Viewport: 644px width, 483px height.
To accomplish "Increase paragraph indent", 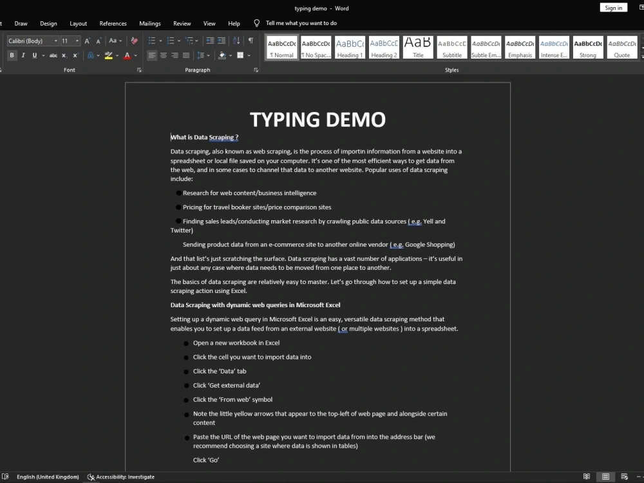I will tap(222, 41).
